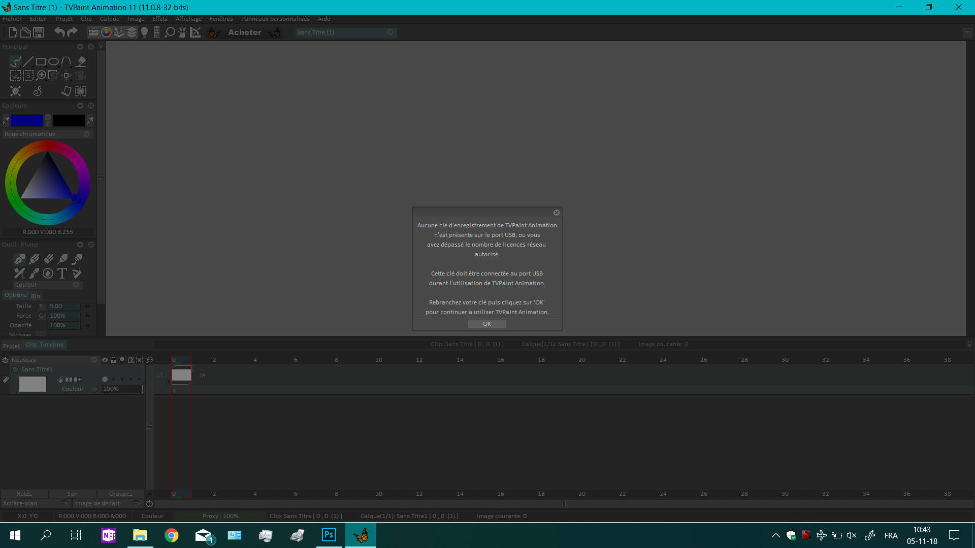975x548 pixels.
Task: Collapse the Outil Plume panel arrow
Action: point(80,245)
